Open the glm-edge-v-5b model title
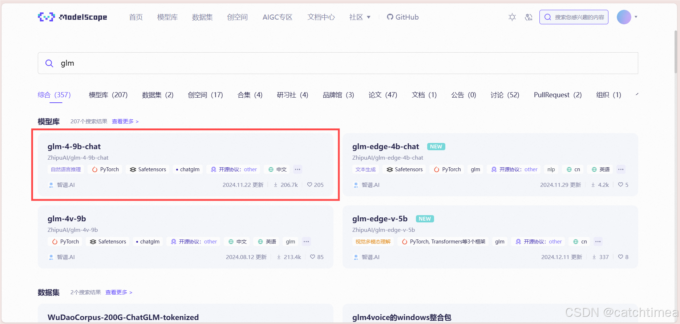The height and width of the screenshot is (324, 680). pos(380,219)
